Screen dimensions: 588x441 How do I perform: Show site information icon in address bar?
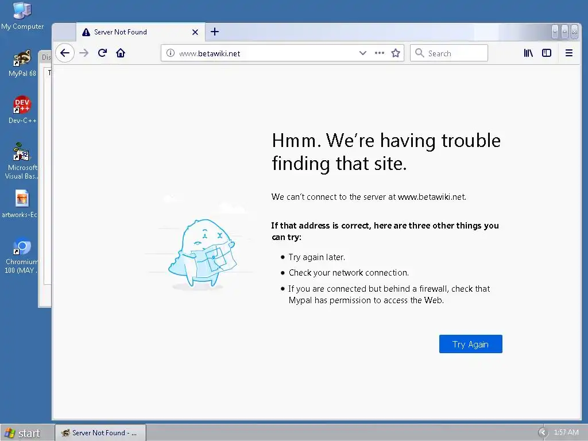coord(170,53)
